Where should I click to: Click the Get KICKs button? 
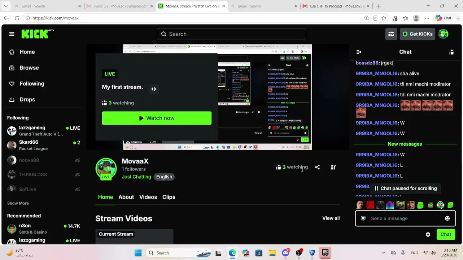click(x=418, y=34)
